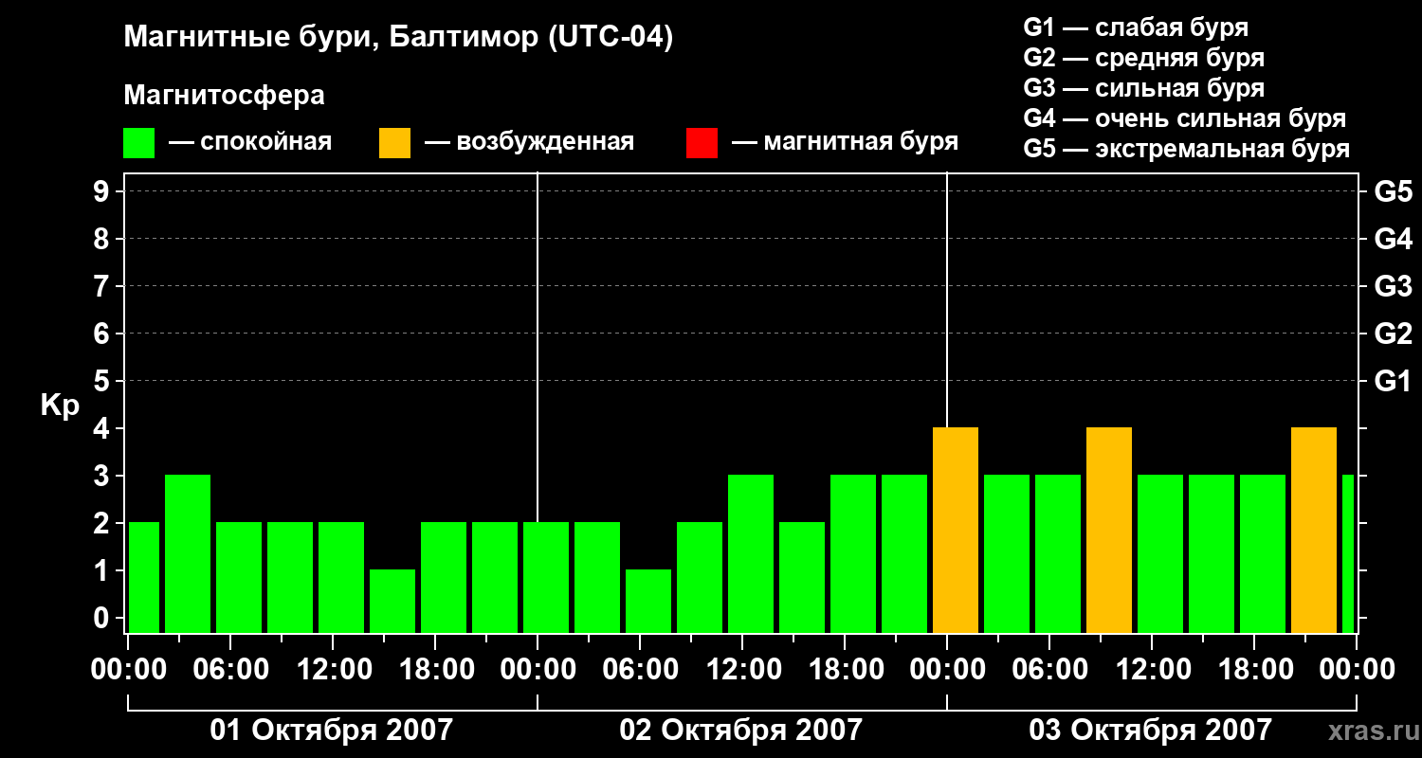Click the '18:00' time label for 02 Октября
This screenshot has height=758, width=1422.
(x=845, y=670)
